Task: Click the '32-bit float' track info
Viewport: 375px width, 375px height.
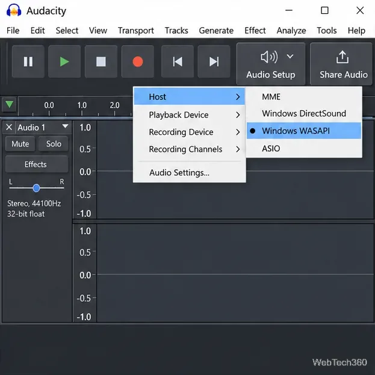Action: [x=26, y=214]
